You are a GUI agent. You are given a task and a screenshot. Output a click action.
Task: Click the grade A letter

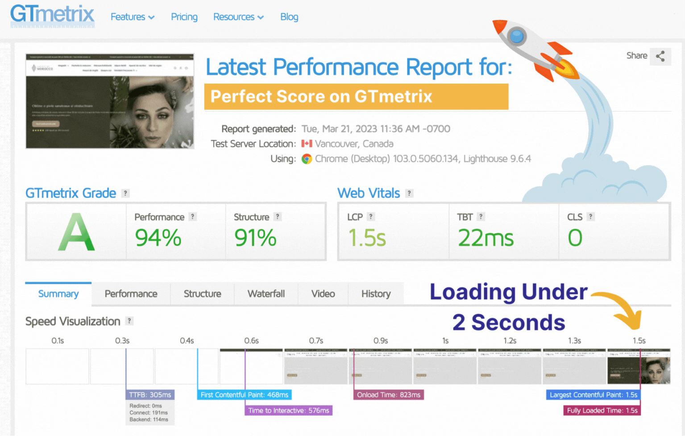pyautogui.click(x=76, y=232)
